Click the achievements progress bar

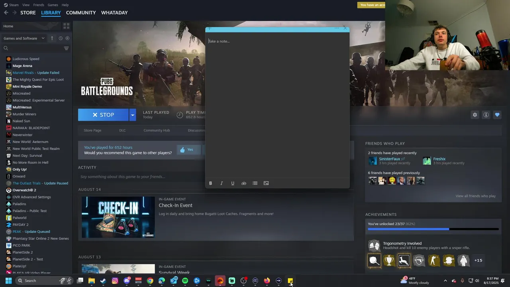(x=433, y=229)
